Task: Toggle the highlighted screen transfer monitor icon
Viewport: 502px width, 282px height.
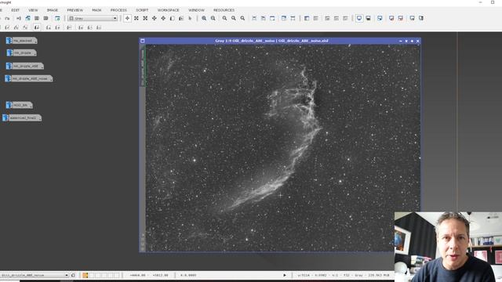Action: point(359,19)
